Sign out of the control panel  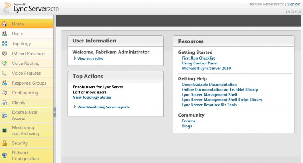(294, 4)
